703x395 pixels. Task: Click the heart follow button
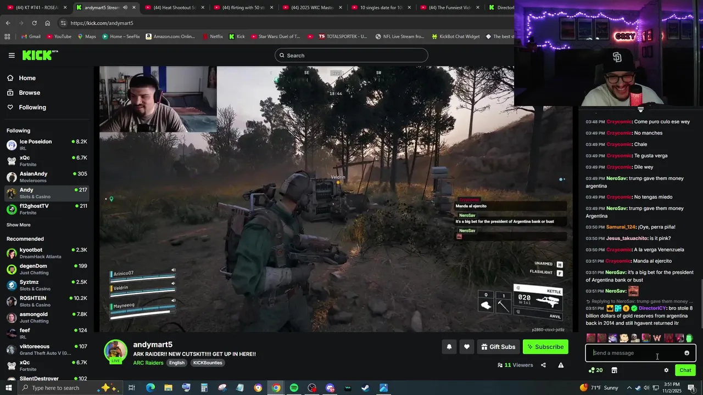[467, 347]
